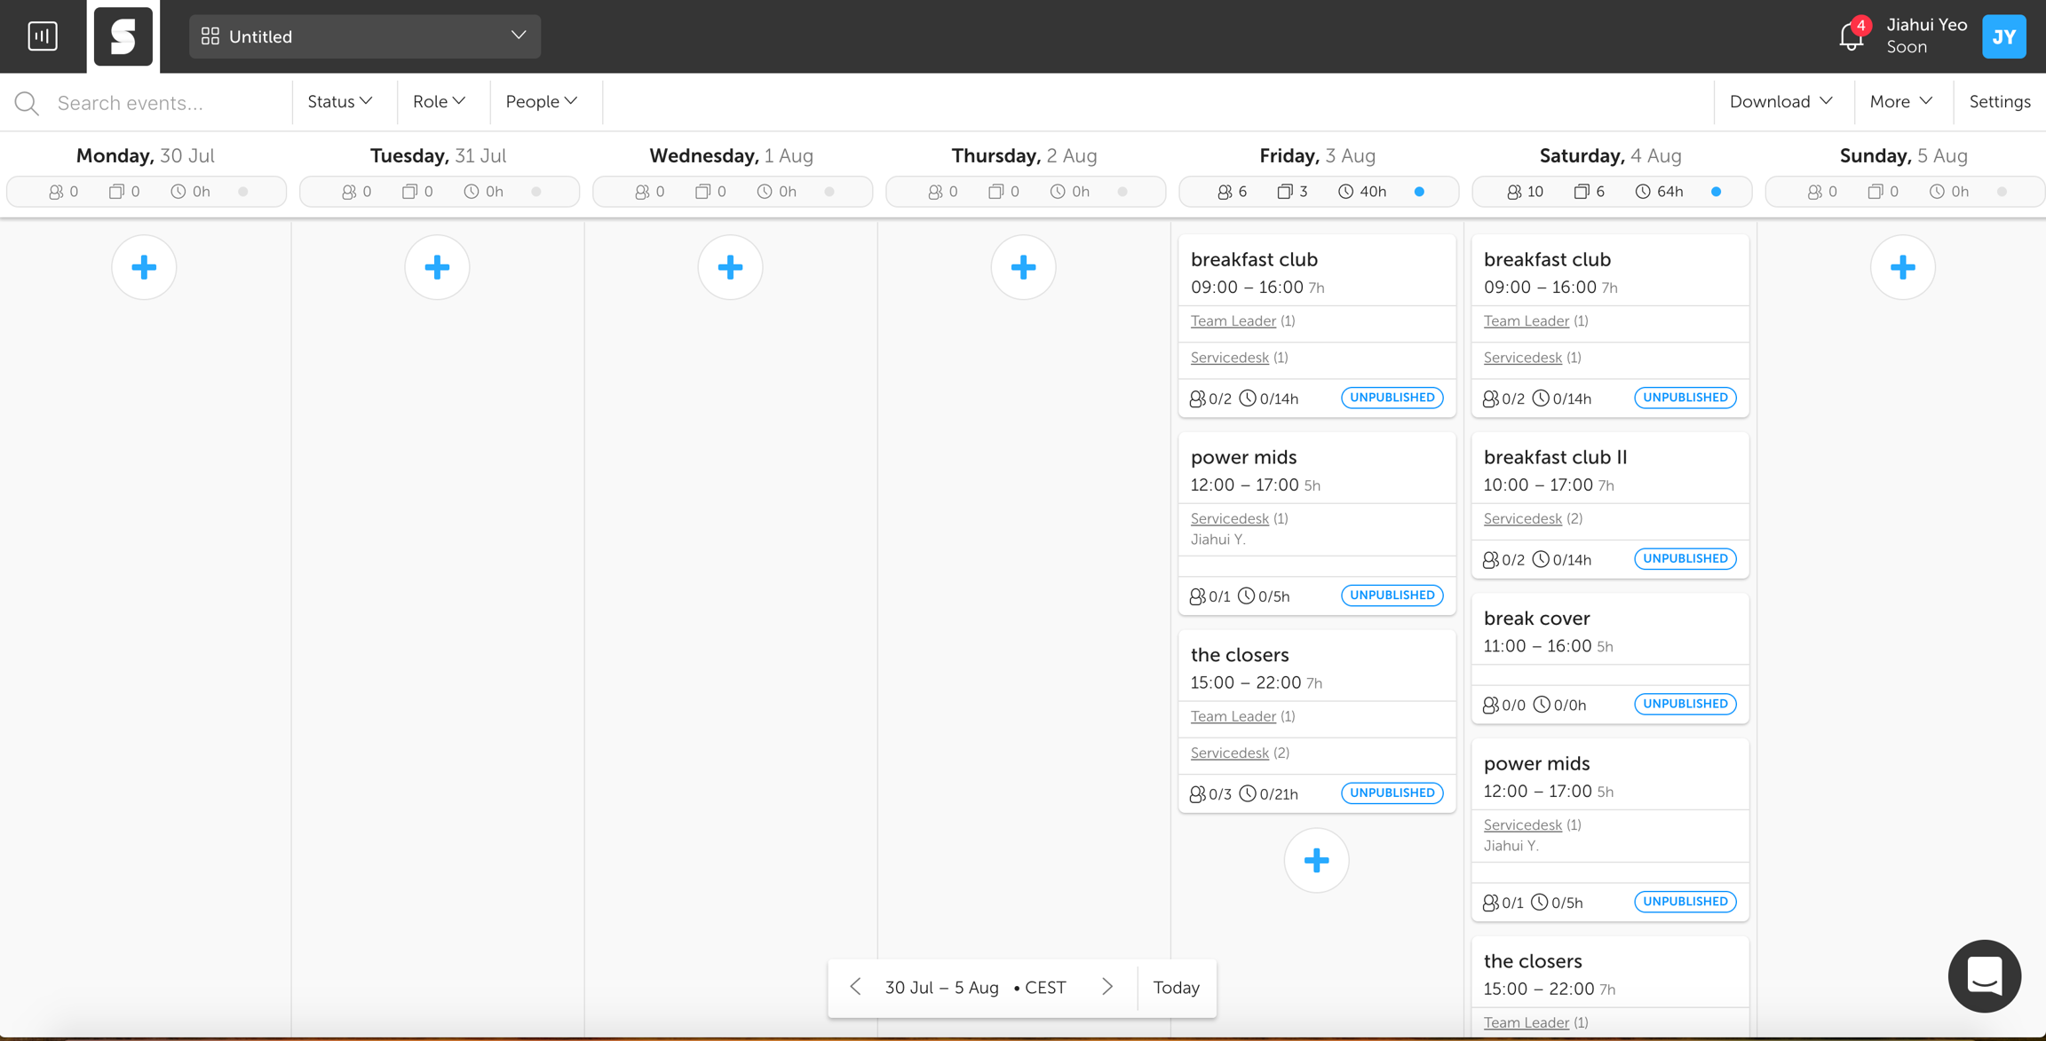The height and width of the screenshot is (1041, 2046).
Task: Jump to Today button
Action: (1176, 987)
